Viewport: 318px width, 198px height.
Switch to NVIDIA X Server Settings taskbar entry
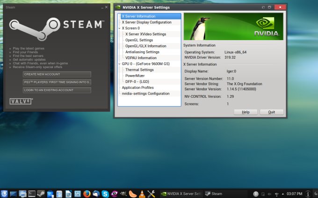[x=181, y=194]
